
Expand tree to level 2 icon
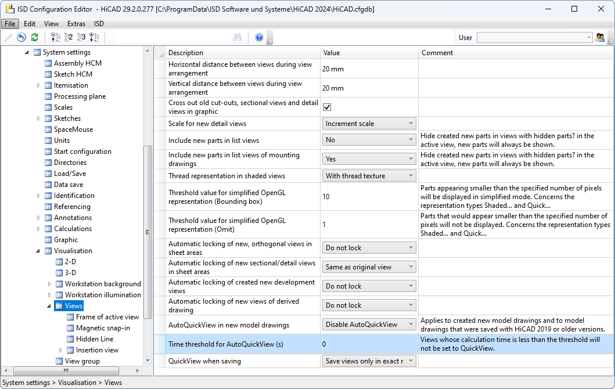69,37
